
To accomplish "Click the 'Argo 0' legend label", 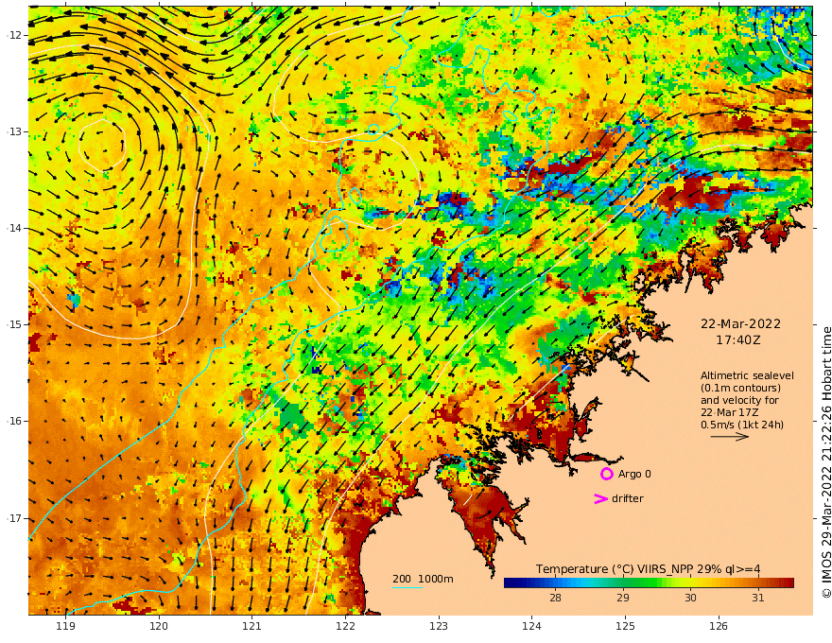I will coord(634,474).
